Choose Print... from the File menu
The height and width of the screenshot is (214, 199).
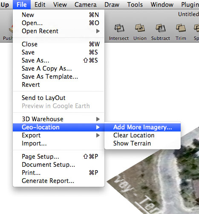(x=59, y=173)
